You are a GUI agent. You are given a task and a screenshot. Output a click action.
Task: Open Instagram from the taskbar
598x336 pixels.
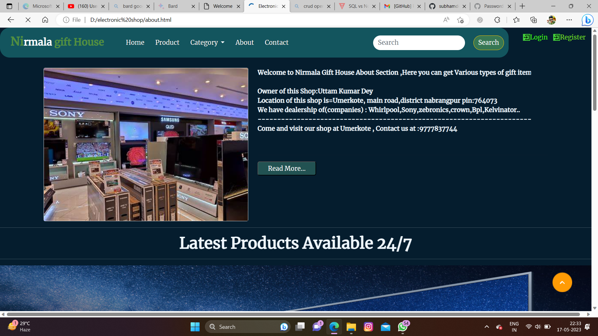[368, 327]
